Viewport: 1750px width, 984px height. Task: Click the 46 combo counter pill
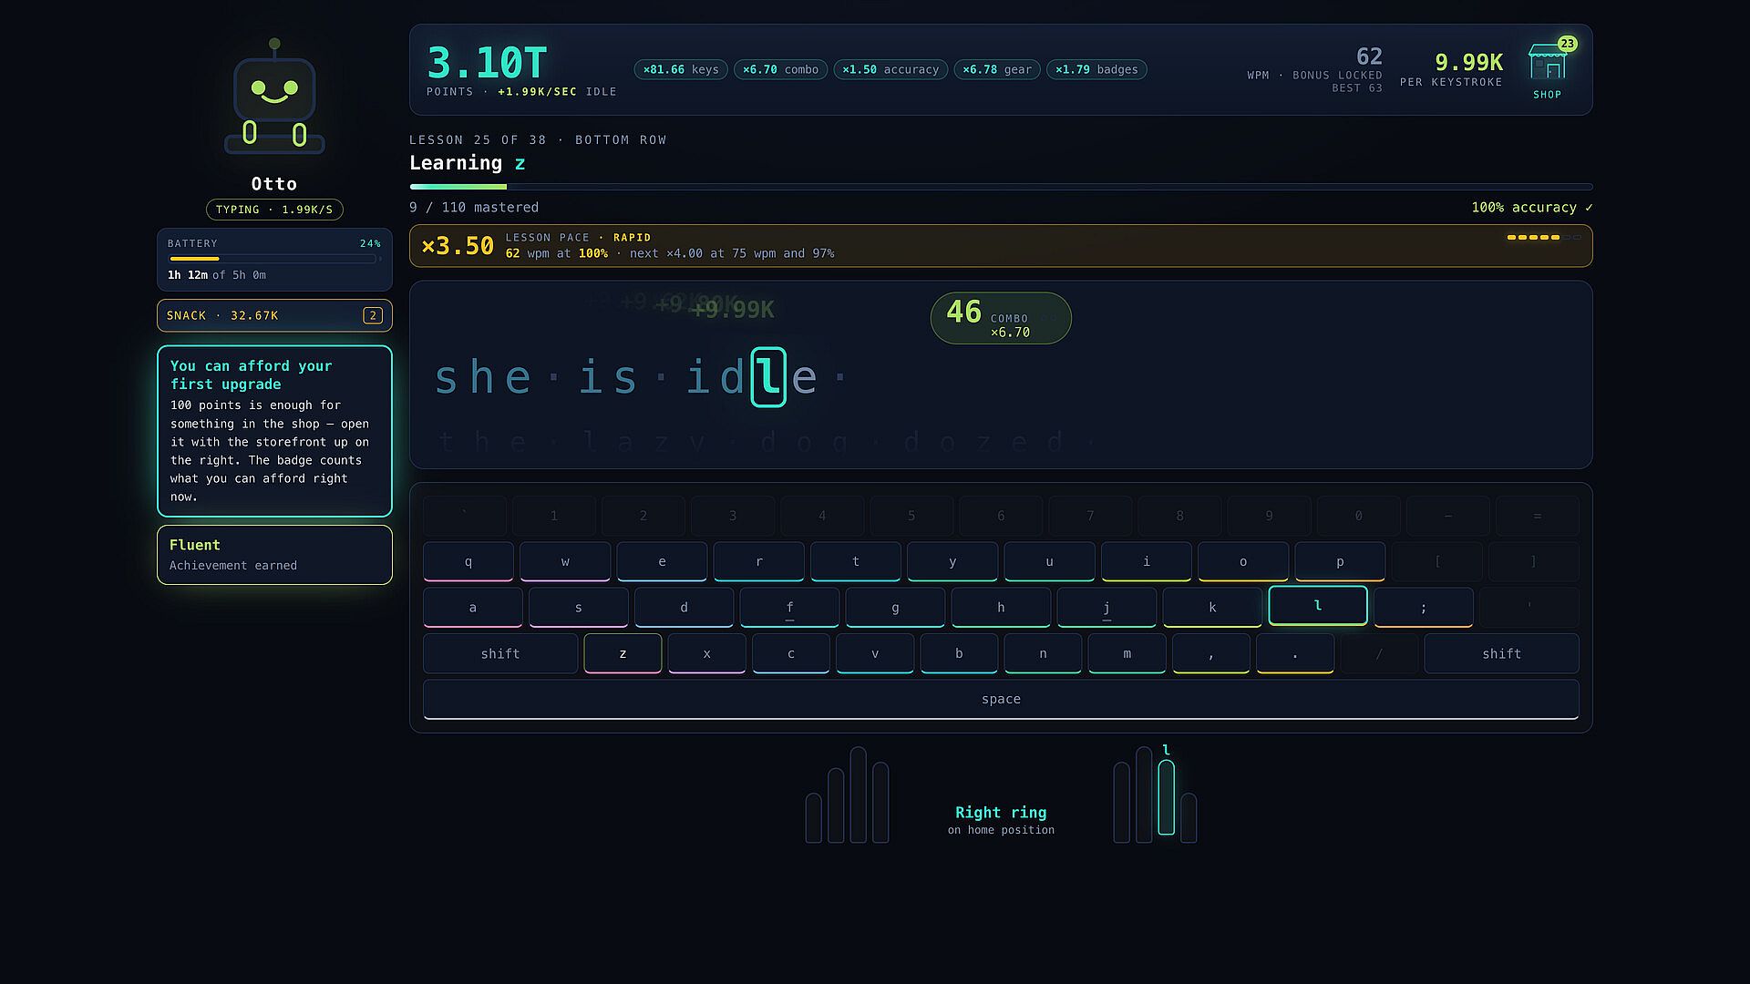[x=1001, y=318]
